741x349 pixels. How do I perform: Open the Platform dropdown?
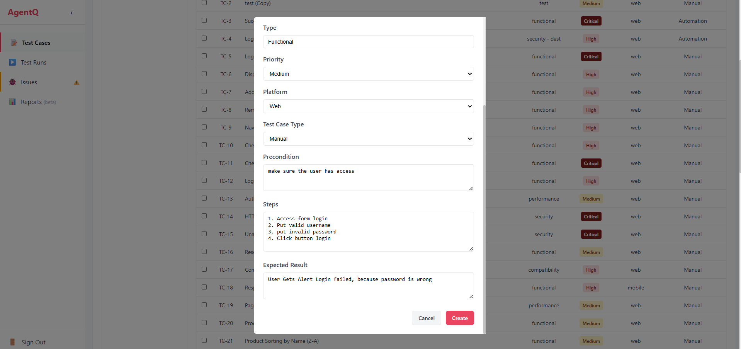(x=368, y=106)
